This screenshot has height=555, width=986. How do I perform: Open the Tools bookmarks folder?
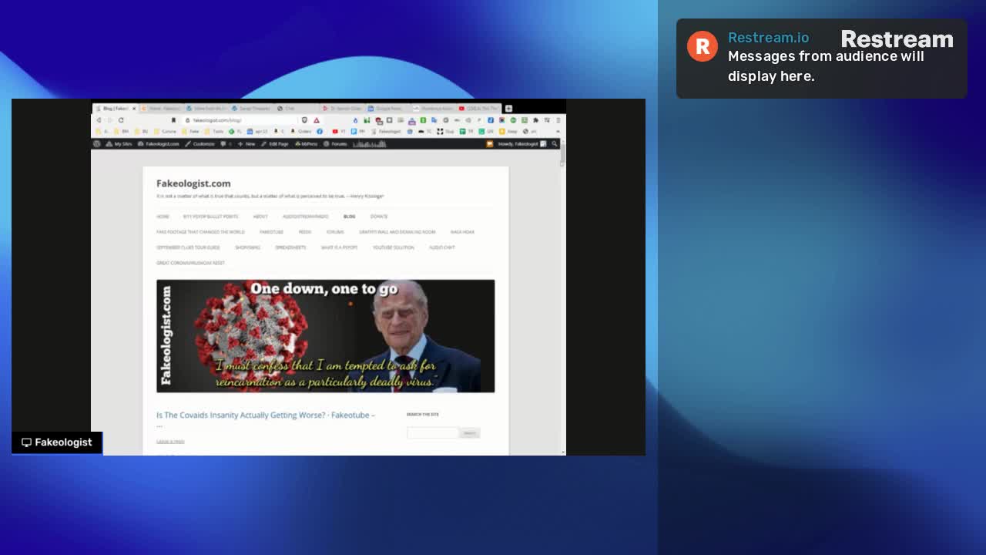(x=214, y=132)
